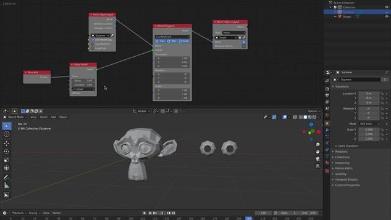Jump to the timeline start frame
391x220 pixels.
point(150,213)
